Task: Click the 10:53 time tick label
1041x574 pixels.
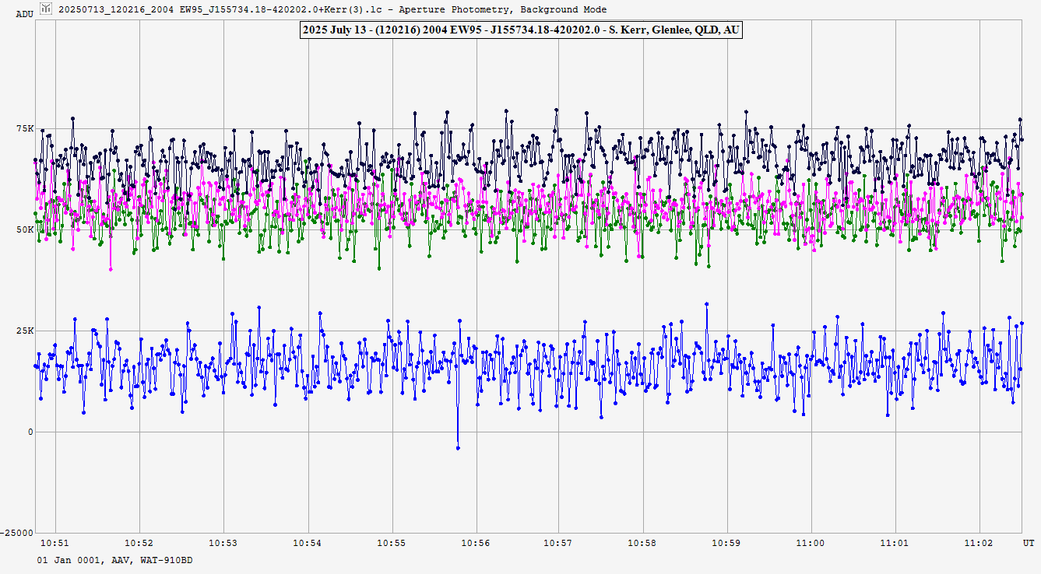Action: pos(223,544)
